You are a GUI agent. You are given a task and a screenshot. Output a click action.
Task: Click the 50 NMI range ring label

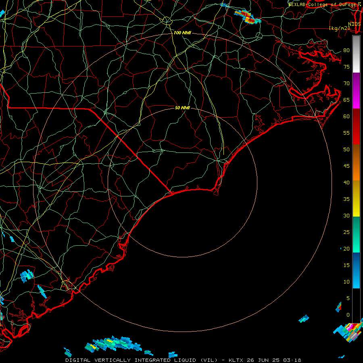pos(182,108)
